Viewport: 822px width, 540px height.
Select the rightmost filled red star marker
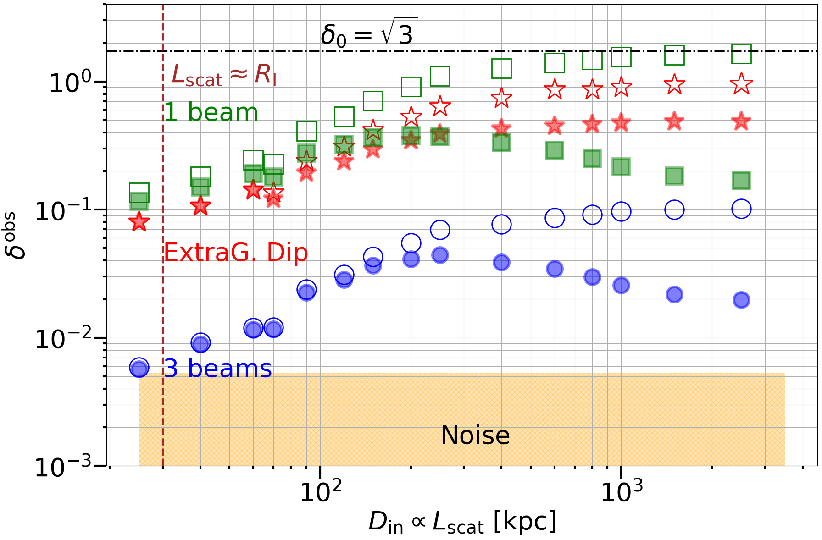point(741,121)
